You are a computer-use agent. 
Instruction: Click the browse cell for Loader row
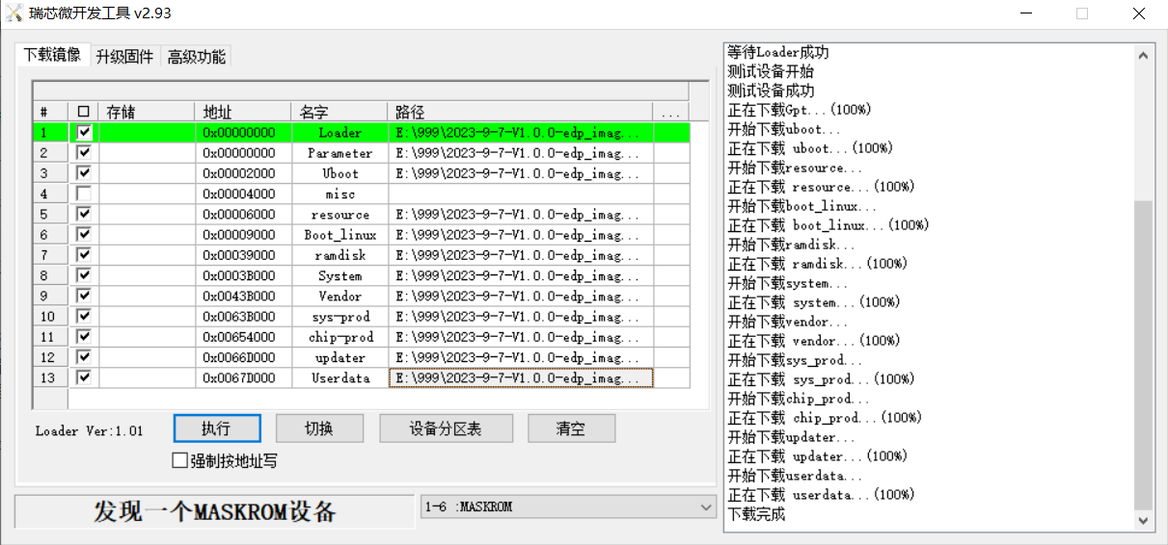pos(670,132)
